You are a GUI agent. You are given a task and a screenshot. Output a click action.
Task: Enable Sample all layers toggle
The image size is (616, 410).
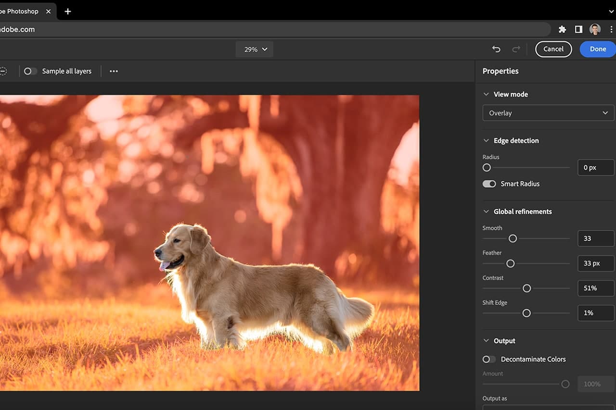pyautogui.click(x=30, y=71)
